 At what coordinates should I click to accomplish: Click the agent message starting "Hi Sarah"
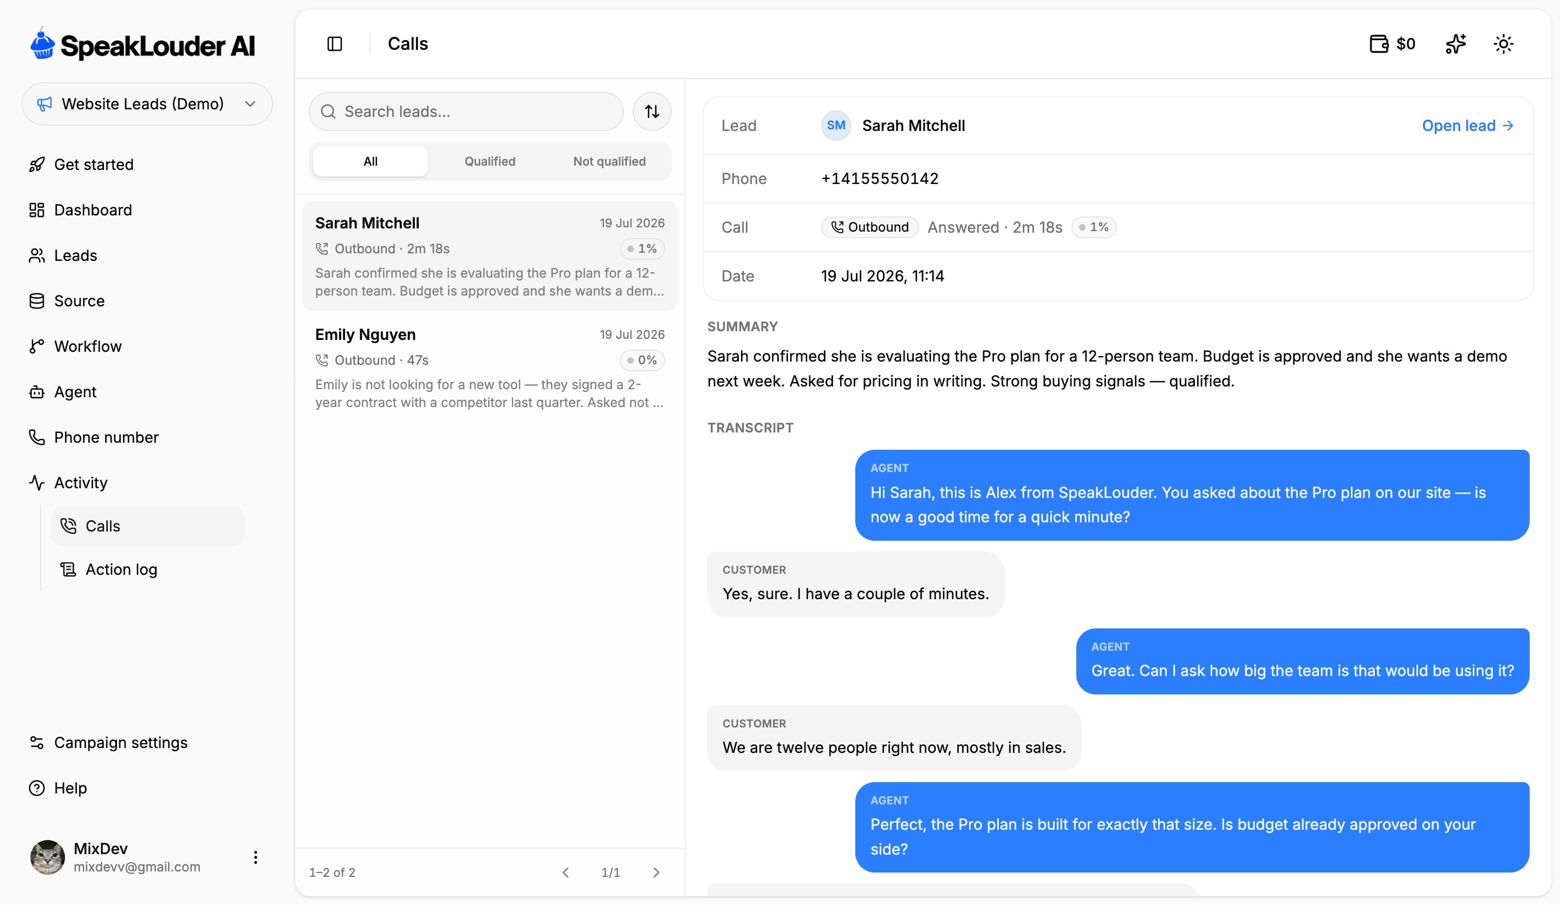point(1192,495)
